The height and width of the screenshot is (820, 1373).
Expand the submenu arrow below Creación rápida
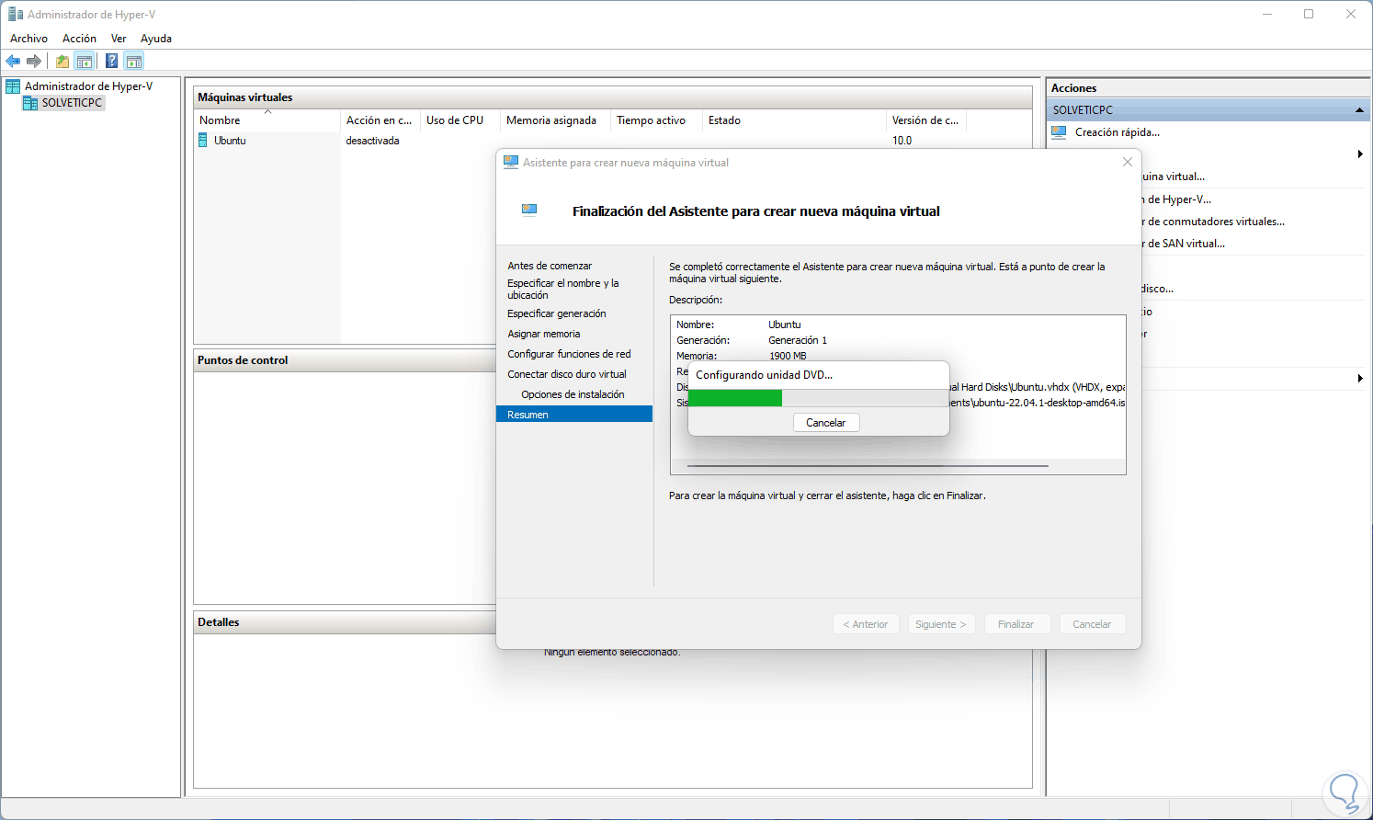[1360, 154]
